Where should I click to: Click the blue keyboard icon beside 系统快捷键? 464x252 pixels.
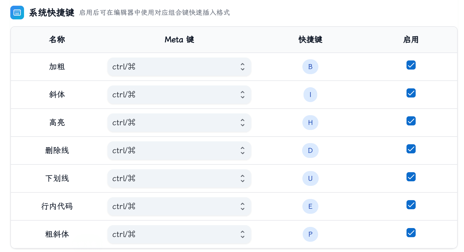pyautogui.click(x=17, y=13)
